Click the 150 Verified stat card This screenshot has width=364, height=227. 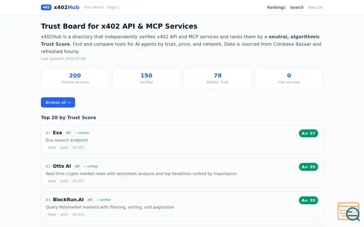(x=146, y=78)
